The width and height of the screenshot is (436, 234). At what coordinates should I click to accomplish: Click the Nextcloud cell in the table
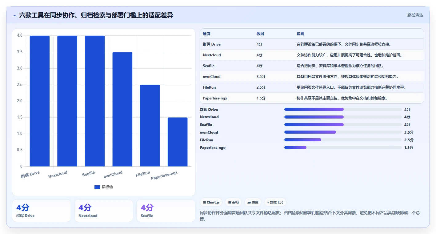(212, 55)
